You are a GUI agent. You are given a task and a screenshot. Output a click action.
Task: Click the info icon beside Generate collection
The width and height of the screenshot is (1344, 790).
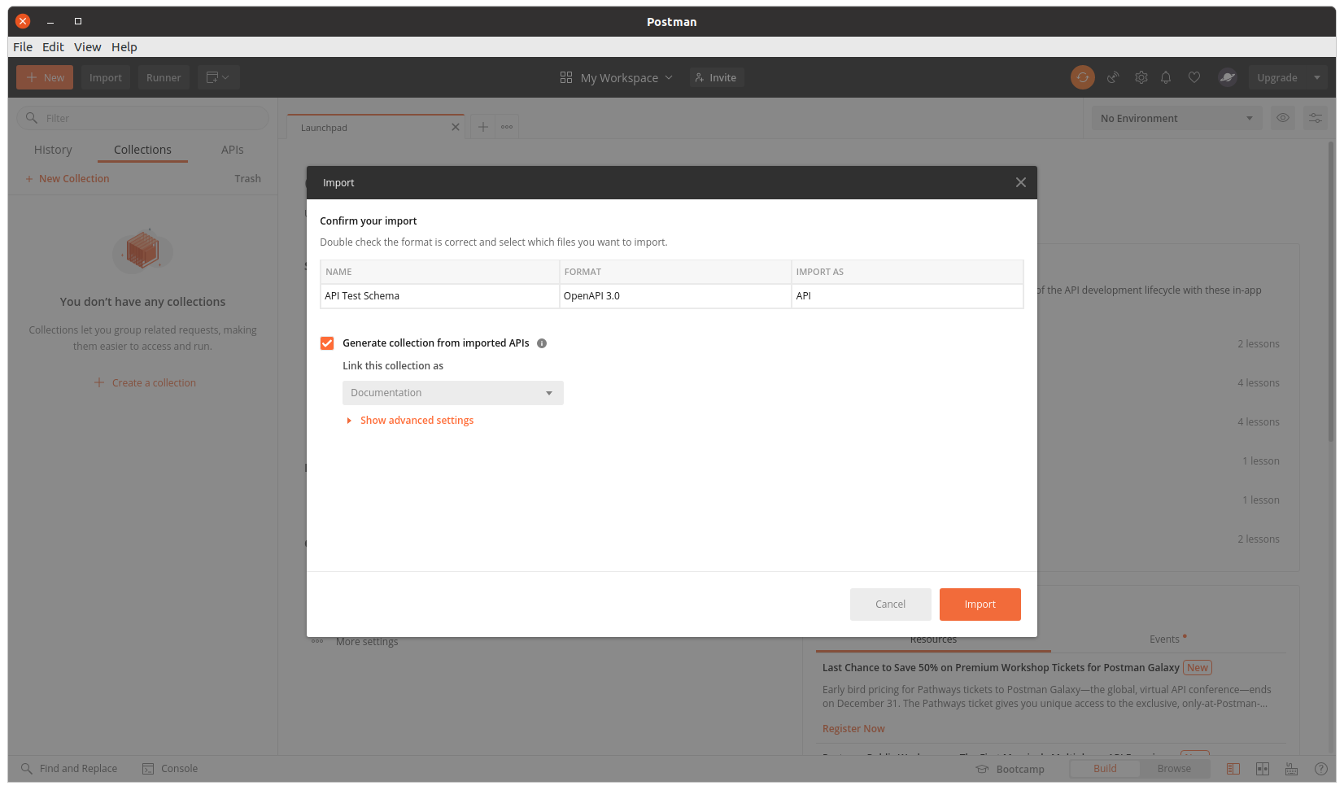(542, 343)
